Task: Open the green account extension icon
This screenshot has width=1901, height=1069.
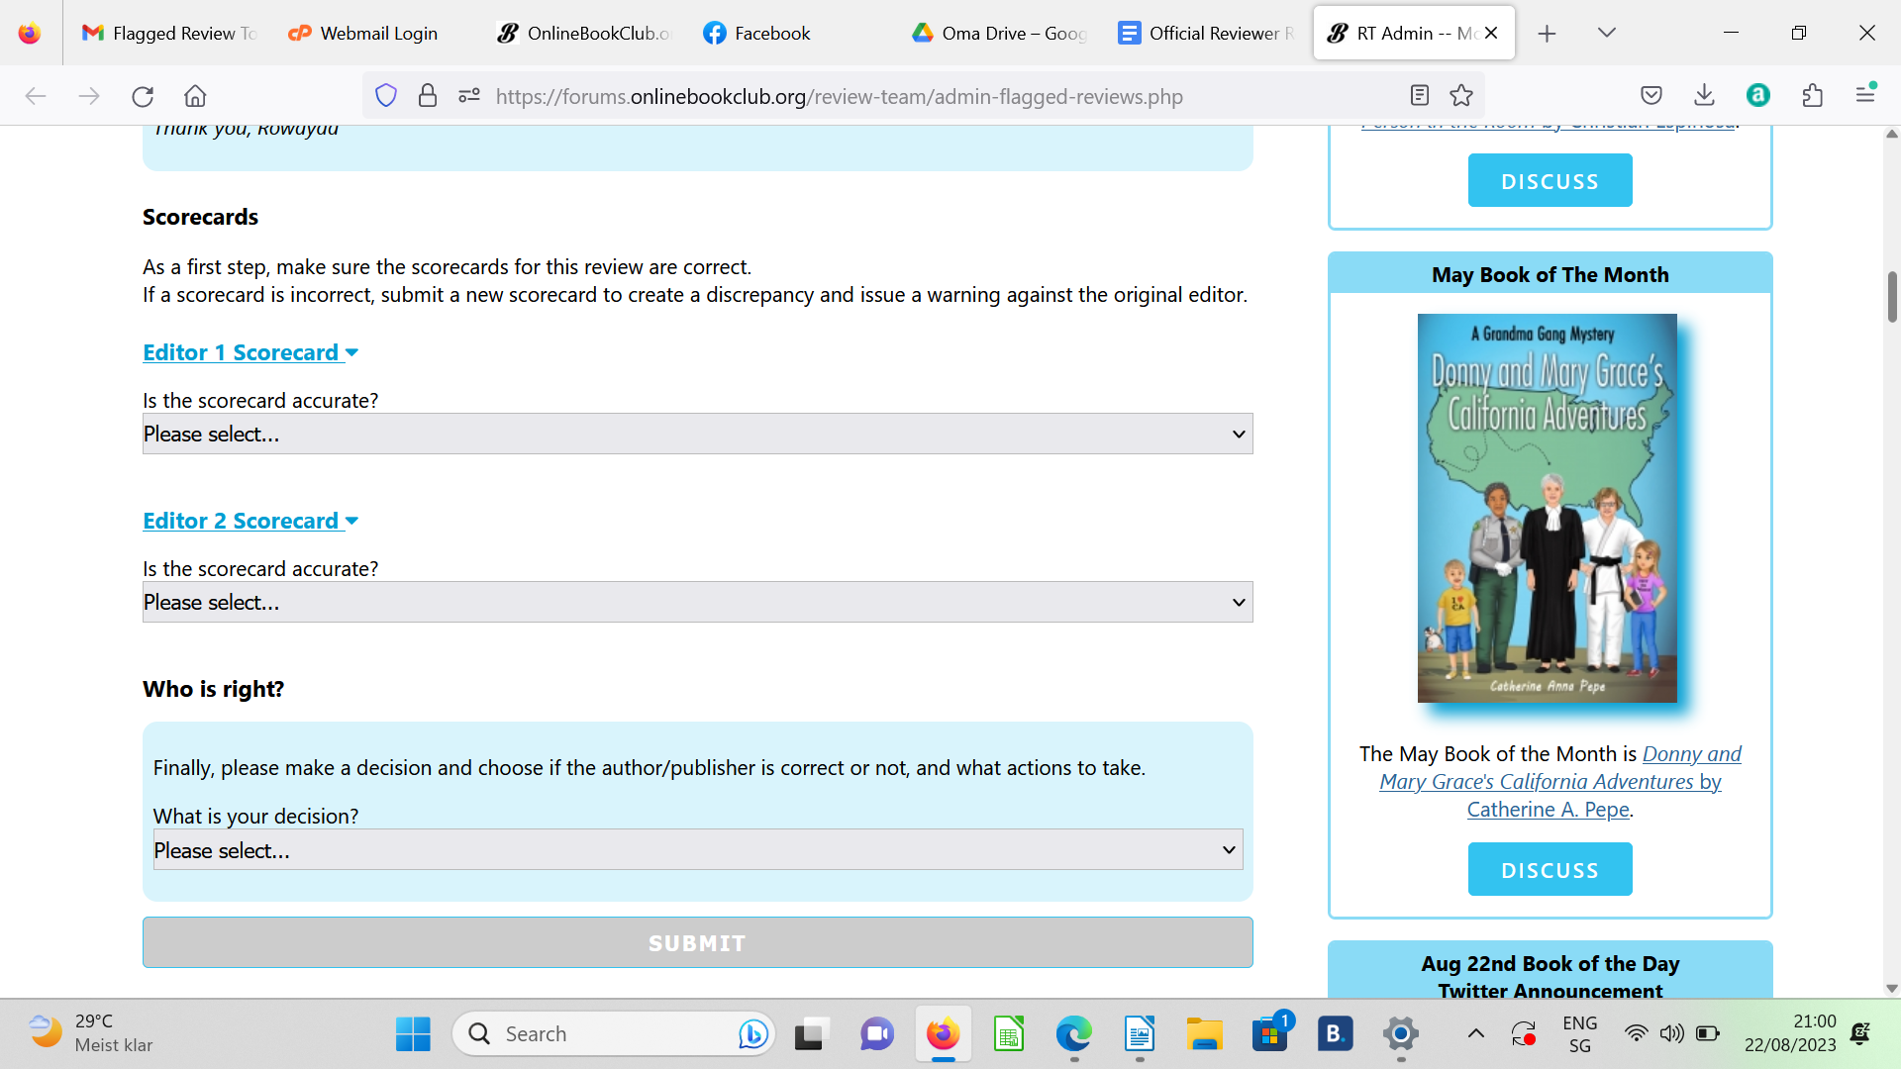Action: [1758, 96]
